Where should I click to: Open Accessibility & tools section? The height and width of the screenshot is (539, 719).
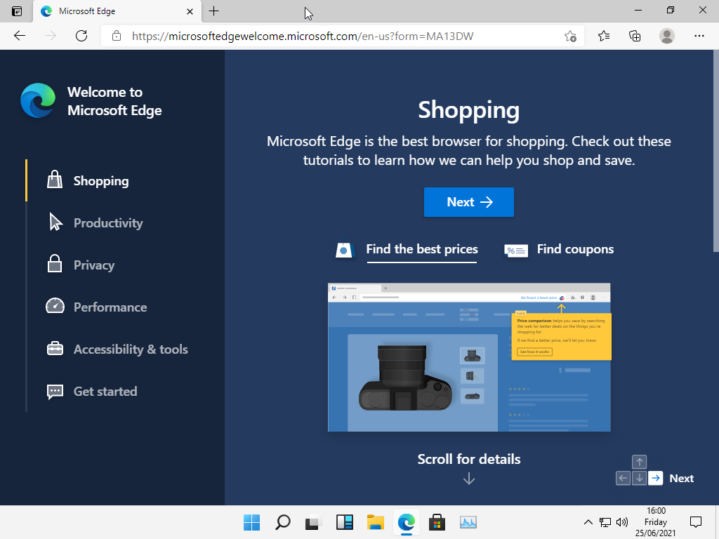pyautogui.click(x=131, y=350)
